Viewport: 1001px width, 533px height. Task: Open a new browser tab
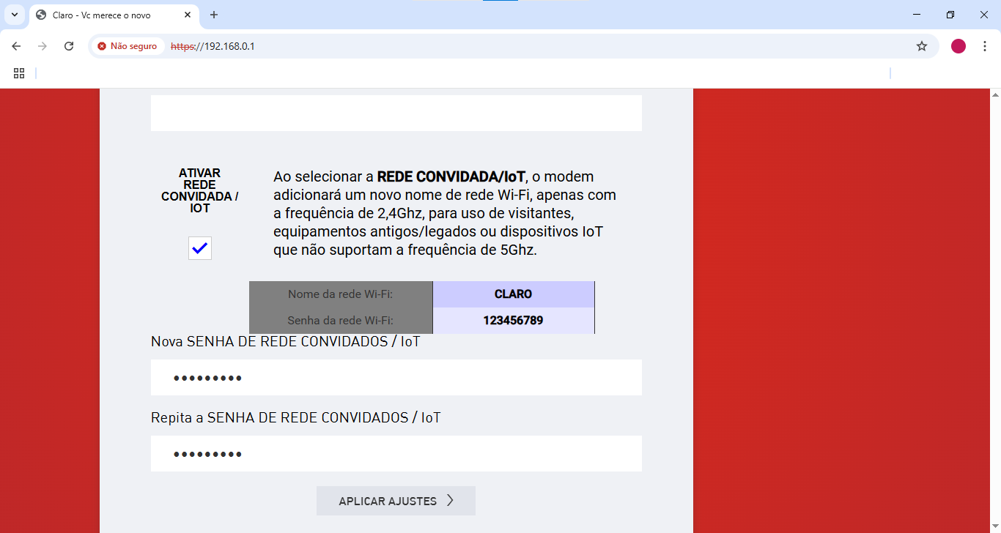pos(214,15)
